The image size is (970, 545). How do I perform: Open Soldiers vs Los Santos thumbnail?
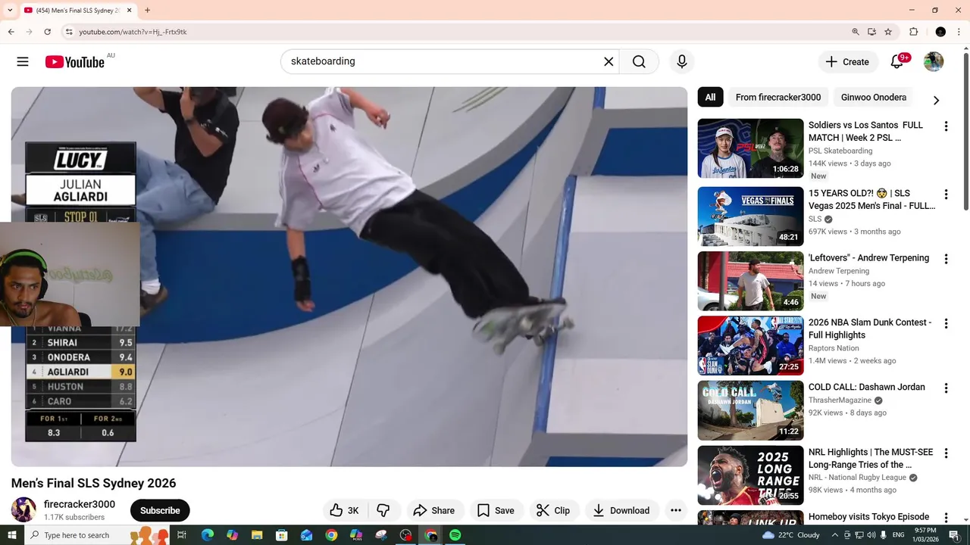[x=750, y=148]
